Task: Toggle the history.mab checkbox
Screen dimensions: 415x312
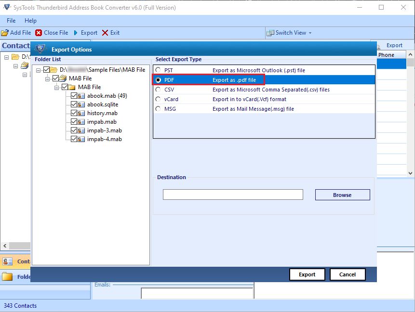Action: (x=74, y=113)
